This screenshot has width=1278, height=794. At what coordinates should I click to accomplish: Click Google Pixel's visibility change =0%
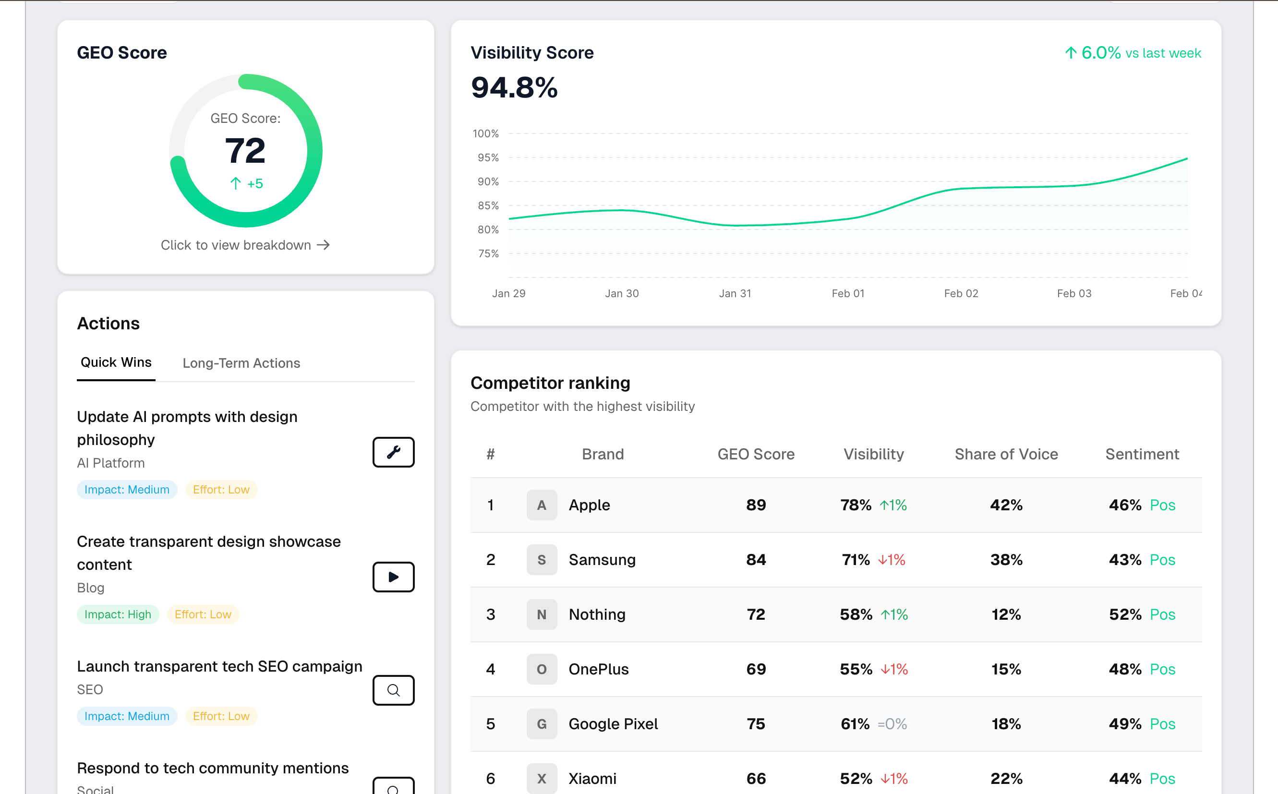(892, 723)
